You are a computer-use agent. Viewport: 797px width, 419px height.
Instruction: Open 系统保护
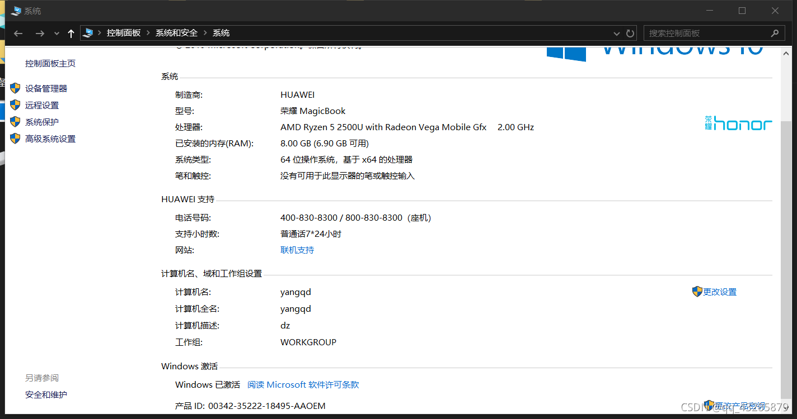click(x=42, y=122)
